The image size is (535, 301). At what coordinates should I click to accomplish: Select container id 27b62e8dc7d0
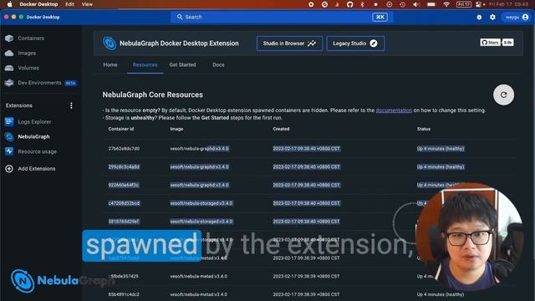click(x=124, y=149)
